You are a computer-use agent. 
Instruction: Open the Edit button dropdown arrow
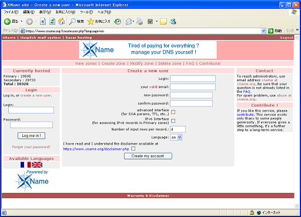pos(156,21)
